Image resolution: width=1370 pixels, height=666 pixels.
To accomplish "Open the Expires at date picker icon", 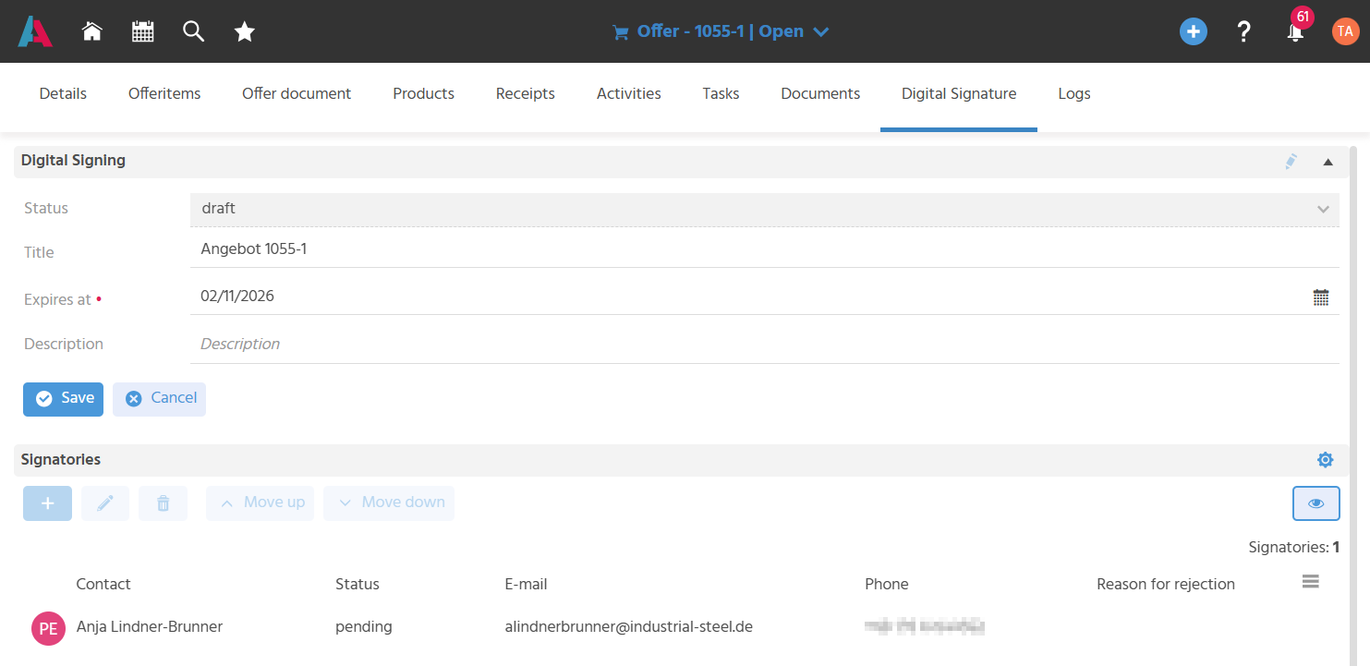I will click(1321, 297).
